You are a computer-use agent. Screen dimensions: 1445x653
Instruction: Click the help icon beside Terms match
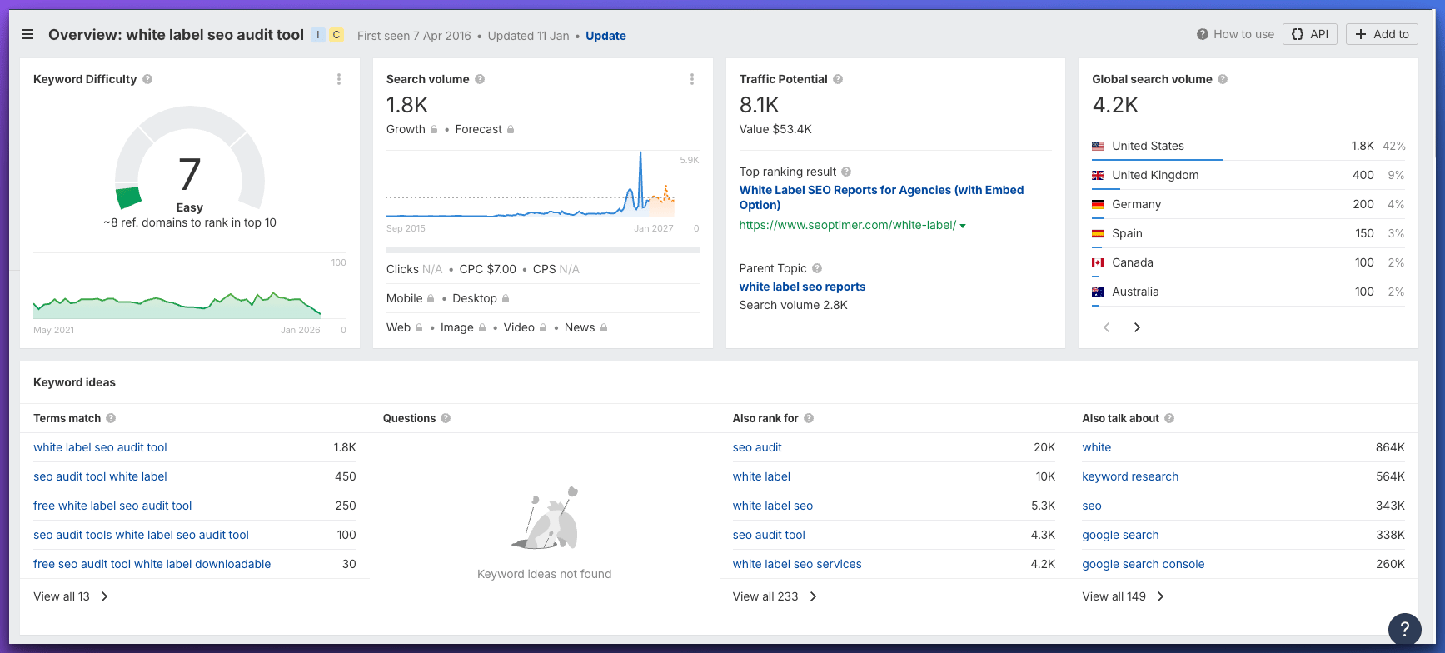click(x=111, y=418)
